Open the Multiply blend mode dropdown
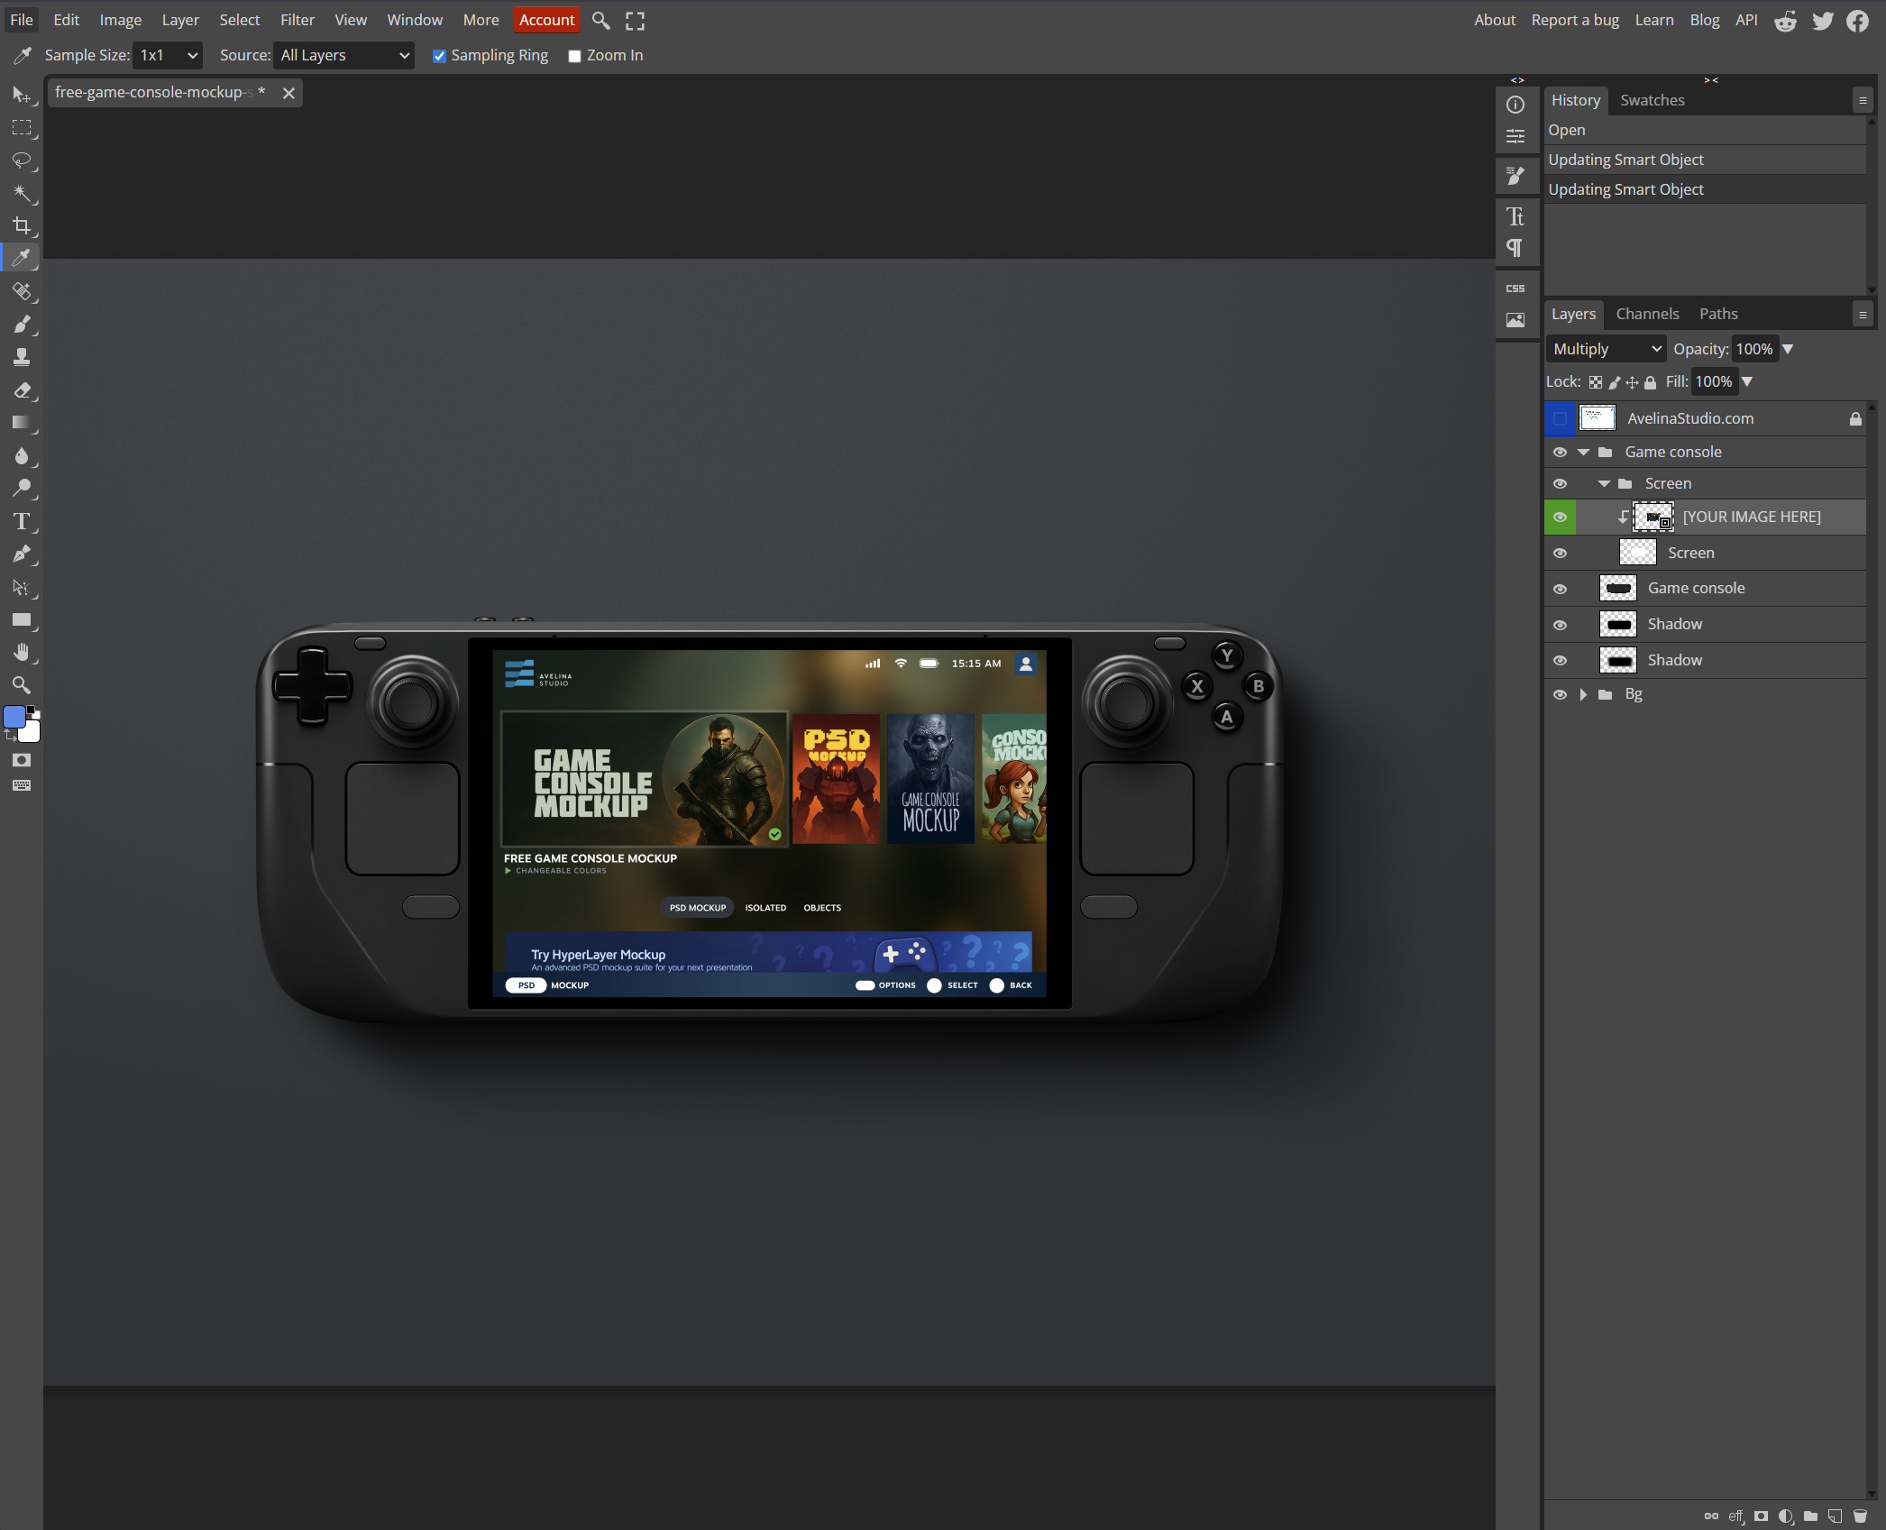Viewport: 1886px width, 1530px height. pyautogui.click(x=1606, y=349)
